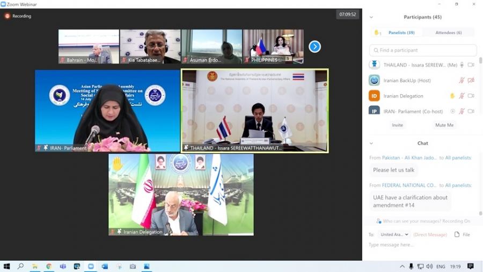Collapse the Participants panel chevron
The width and height of the screenshot is (483, 272).
tap(371, 17)
